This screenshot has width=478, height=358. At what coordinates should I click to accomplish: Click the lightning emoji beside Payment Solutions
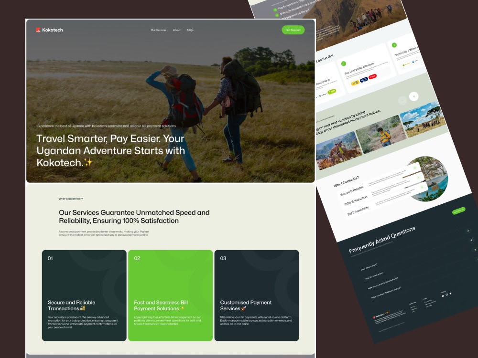182,308
